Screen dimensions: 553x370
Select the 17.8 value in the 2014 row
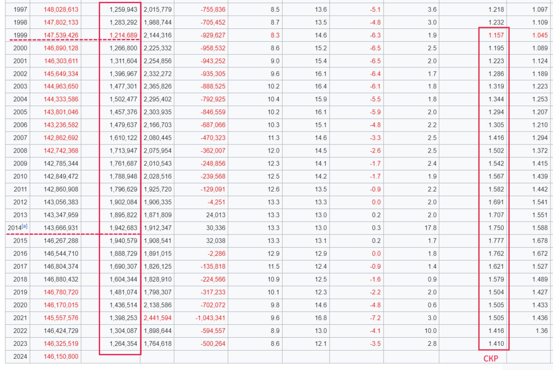pyautogui.click(x=430, y=228)
